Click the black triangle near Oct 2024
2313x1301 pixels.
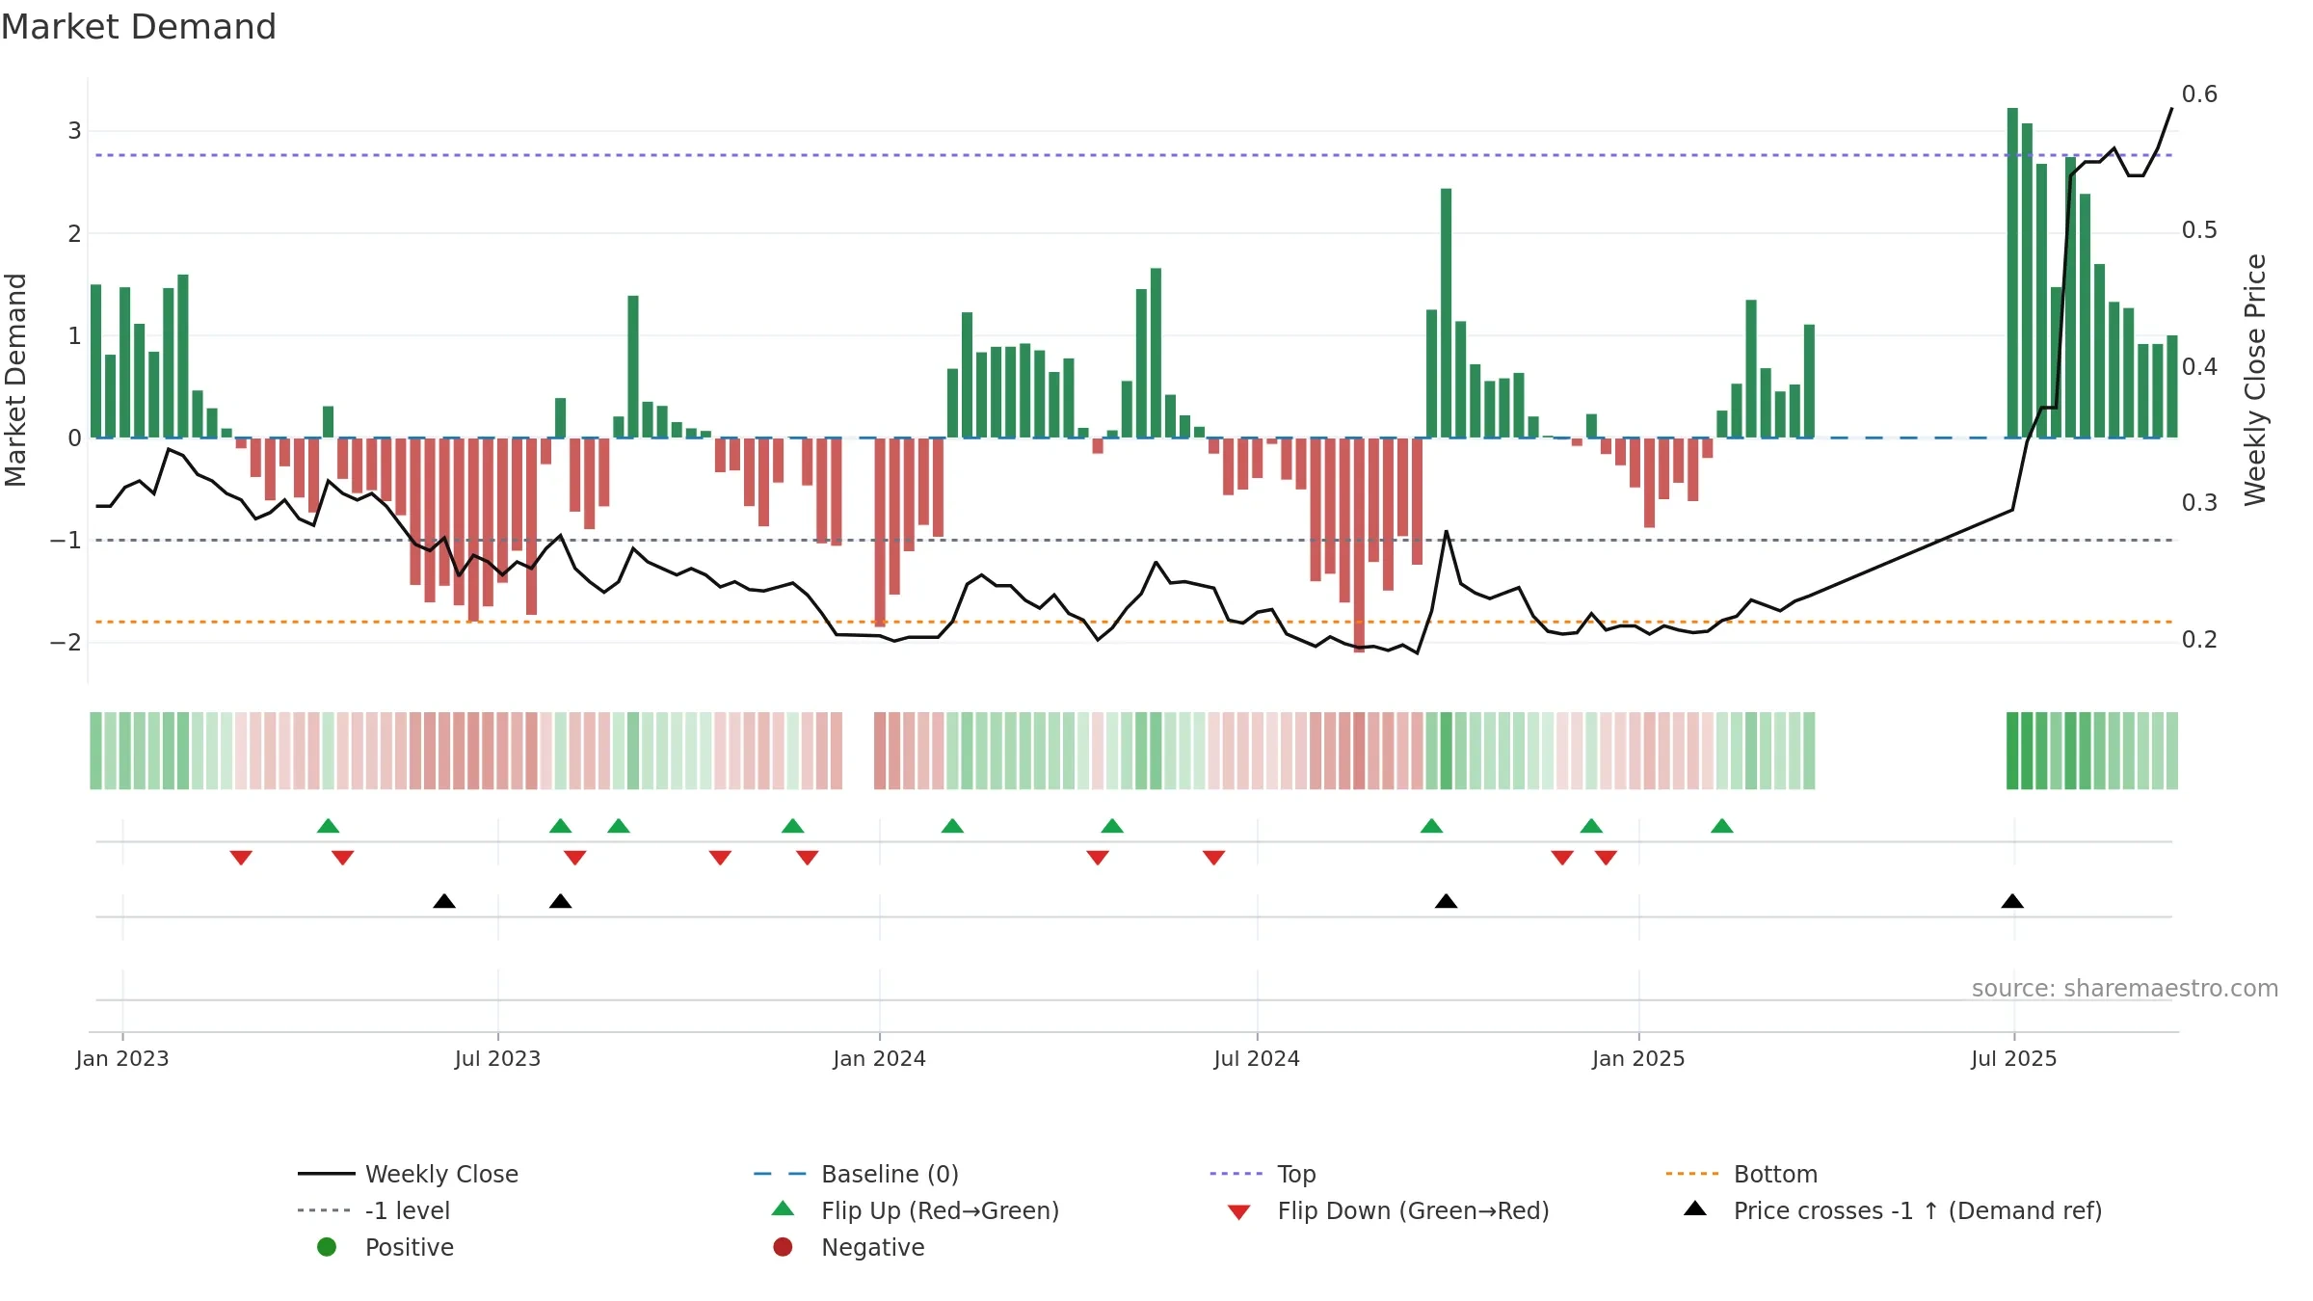coord(1446,901)
